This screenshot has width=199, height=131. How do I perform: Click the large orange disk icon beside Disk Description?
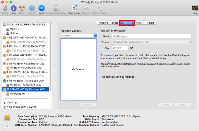pyautogui.click(x=7, y=118)
